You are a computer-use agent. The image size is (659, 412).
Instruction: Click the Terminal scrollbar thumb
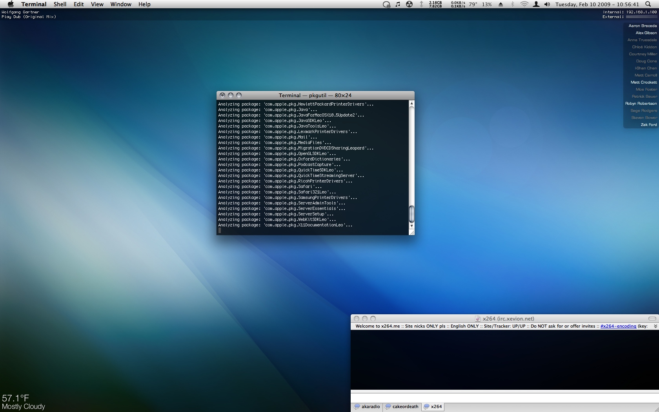tap(411, 214)
